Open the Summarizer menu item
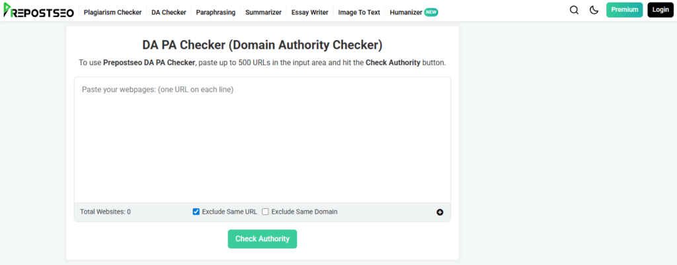 pos(263,12)
